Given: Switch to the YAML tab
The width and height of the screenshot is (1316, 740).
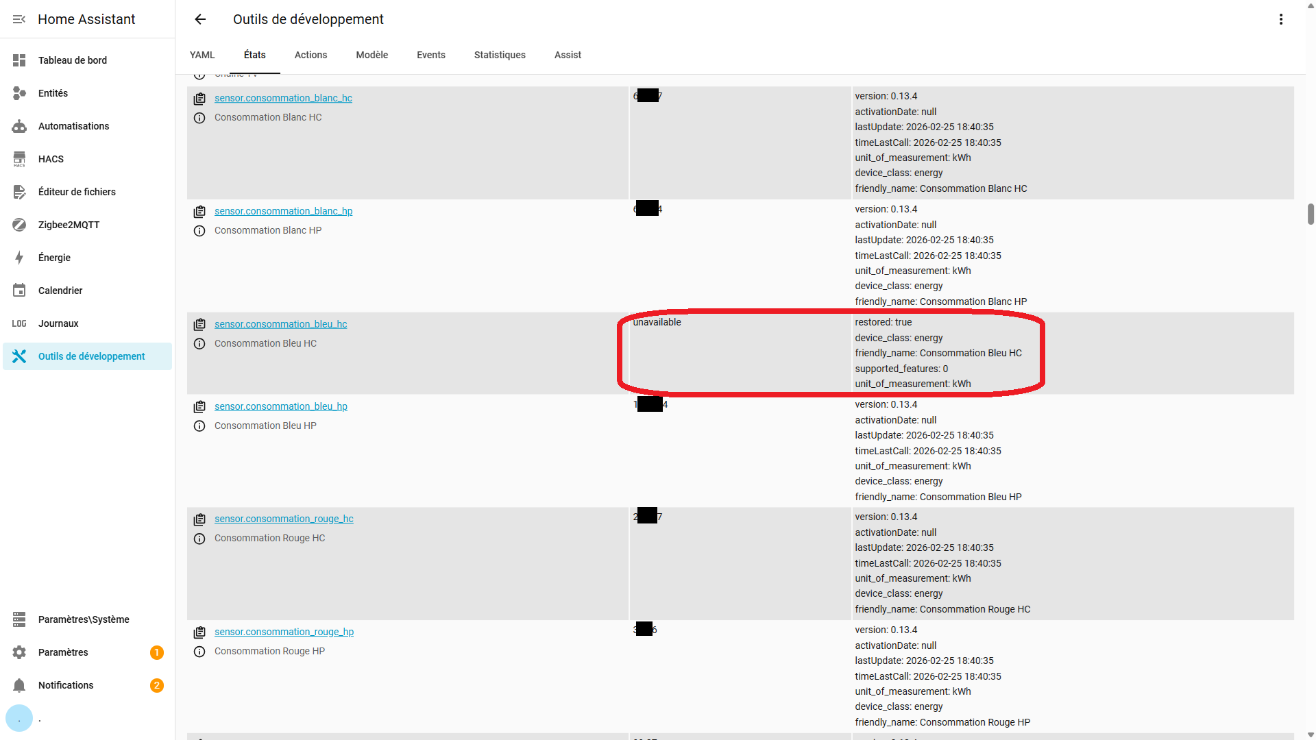Looking at the screenshot, I should (x=202, y=55).
